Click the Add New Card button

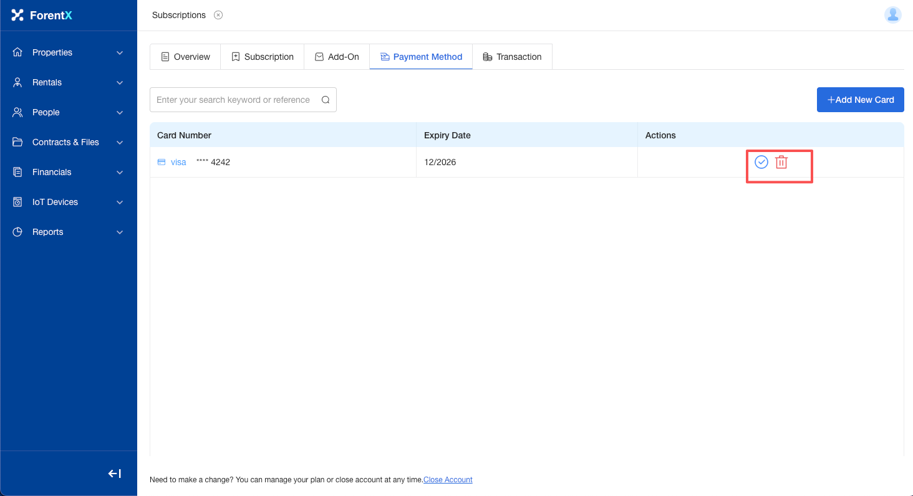[860, 100]
